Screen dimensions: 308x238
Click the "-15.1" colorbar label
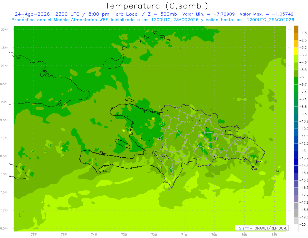304,173
